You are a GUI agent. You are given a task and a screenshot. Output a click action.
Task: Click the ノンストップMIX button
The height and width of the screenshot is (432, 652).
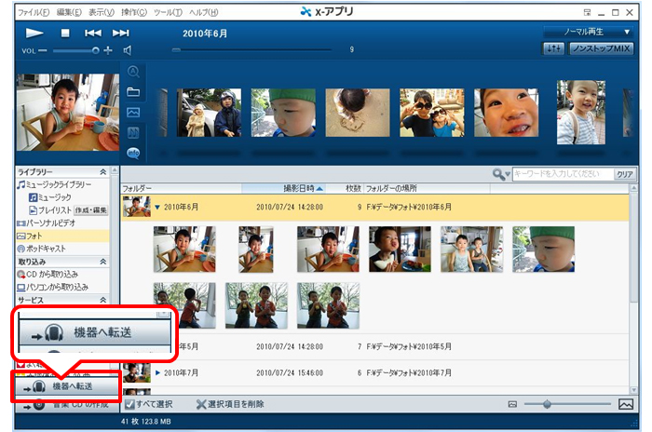[x=602, y=48]
